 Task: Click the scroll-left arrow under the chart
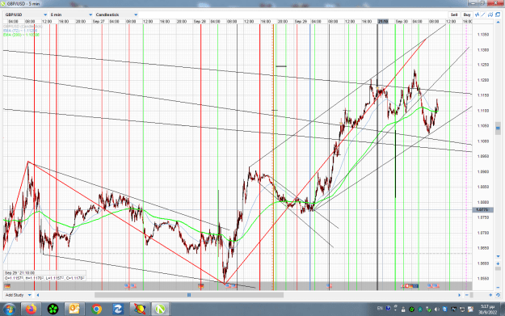[x=38, y=295]
